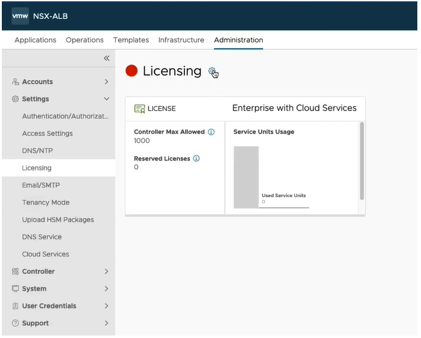The height and width of the screenshot is (338, 421).
Task: Open Authentication/Authorization settings
Action: [65, 116]
